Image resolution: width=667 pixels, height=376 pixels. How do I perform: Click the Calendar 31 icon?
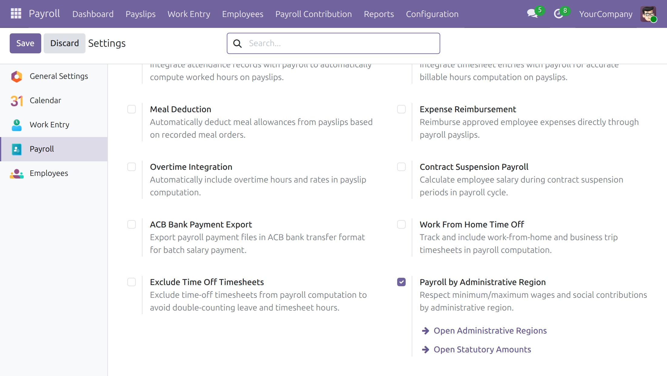point(17,101)
